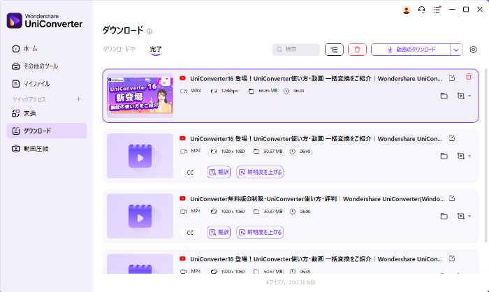Open the folder of the 30.37 MB item
Image resolution: width=489 pixels, height=292 pixels.
click(x=444, y=216)
